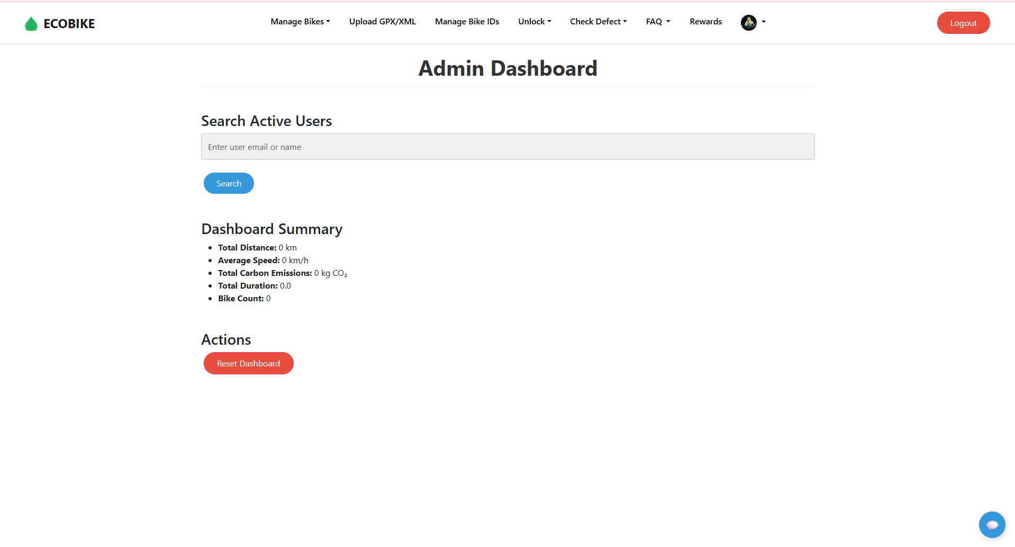Click the Bike Count summary line
Viewport: 1015px width, 547px height.
[244, 299]
